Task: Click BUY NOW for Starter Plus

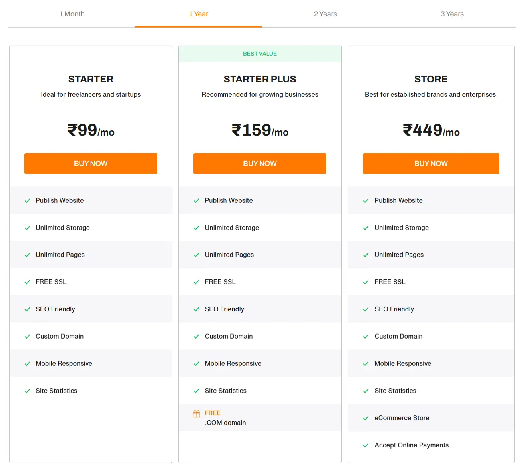Action: (x=260, y=163)
